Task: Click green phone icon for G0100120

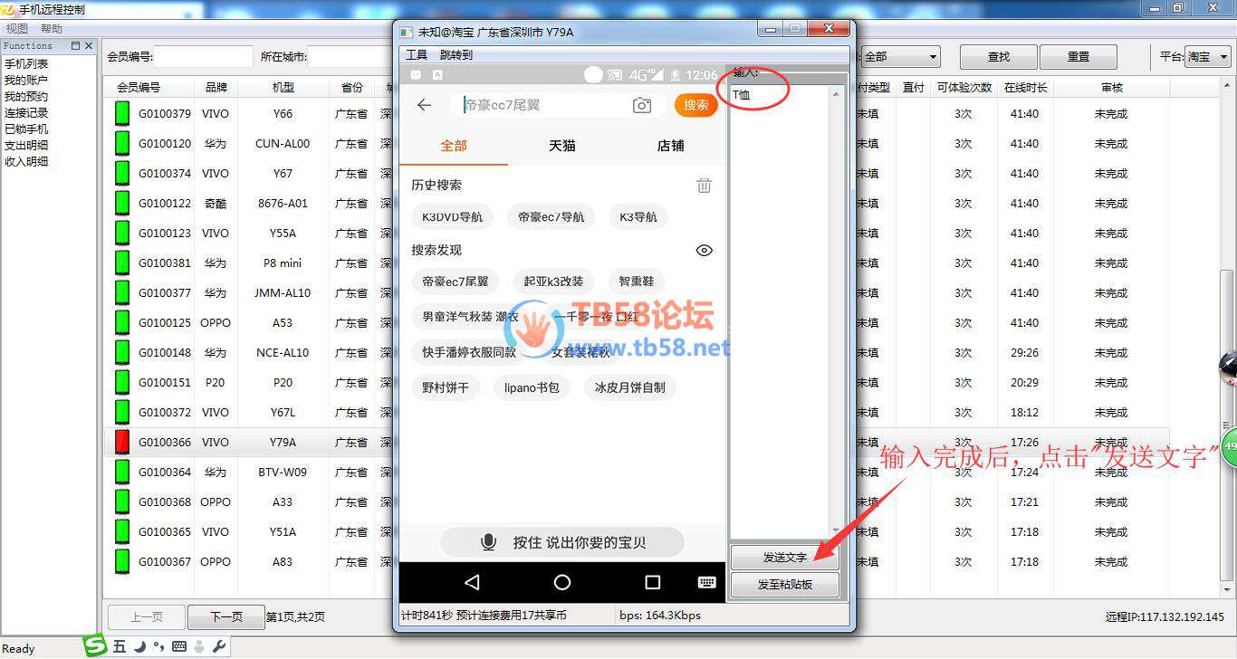Action: pos(122,144)
